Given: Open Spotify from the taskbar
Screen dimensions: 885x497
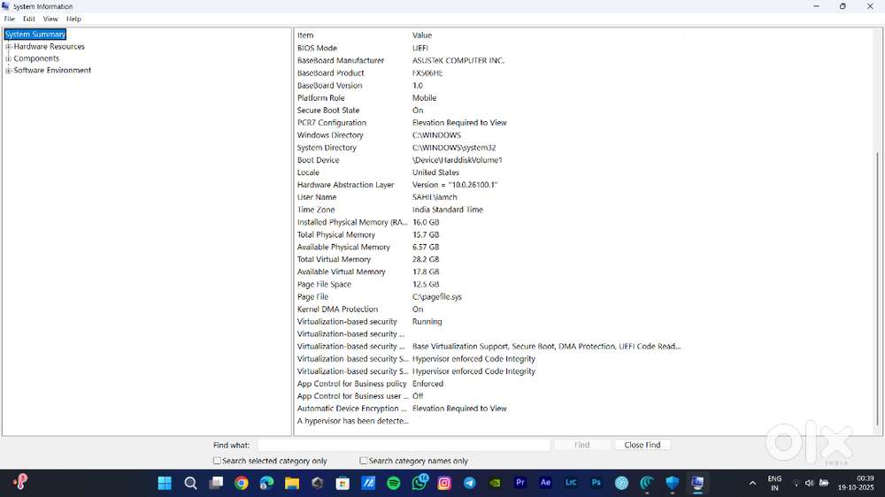Looking at the screenshot, I should tap(394, 483).
